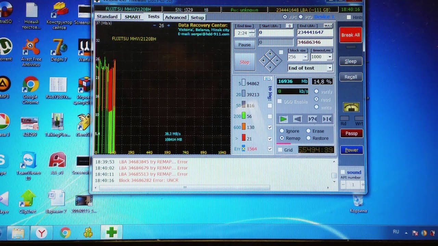The height and width of the screenshot is (246, 438).
Task: Select the Erase radio button
Action: (x=308, y=131)
